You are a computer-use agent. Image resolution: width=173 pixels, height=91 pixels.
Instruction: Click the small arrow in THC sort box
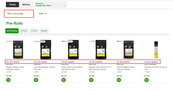pos(30,13)
